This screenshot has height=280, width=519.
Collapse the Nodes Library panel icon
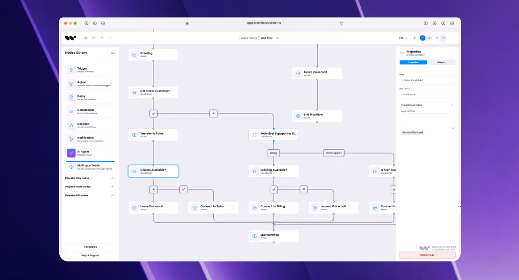(113, 53)
